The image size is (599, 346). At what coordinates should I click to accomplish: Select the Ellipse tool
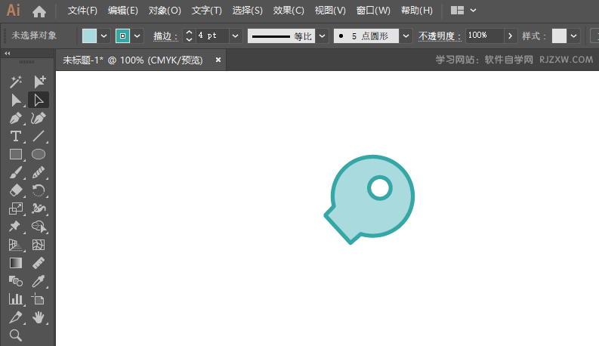click(39, 154)
